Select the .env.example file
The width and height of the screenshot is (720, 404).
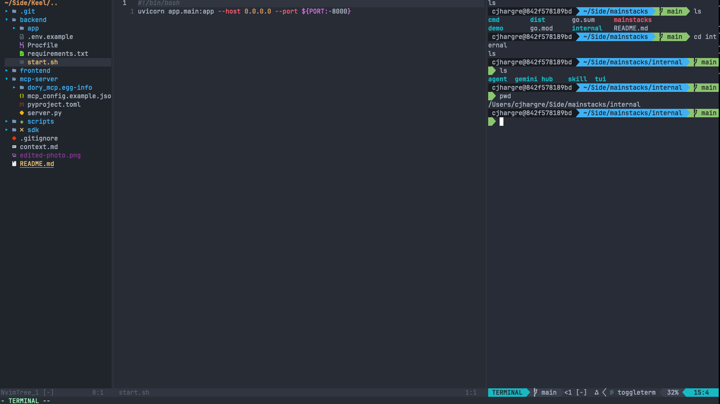pos(50,37)
